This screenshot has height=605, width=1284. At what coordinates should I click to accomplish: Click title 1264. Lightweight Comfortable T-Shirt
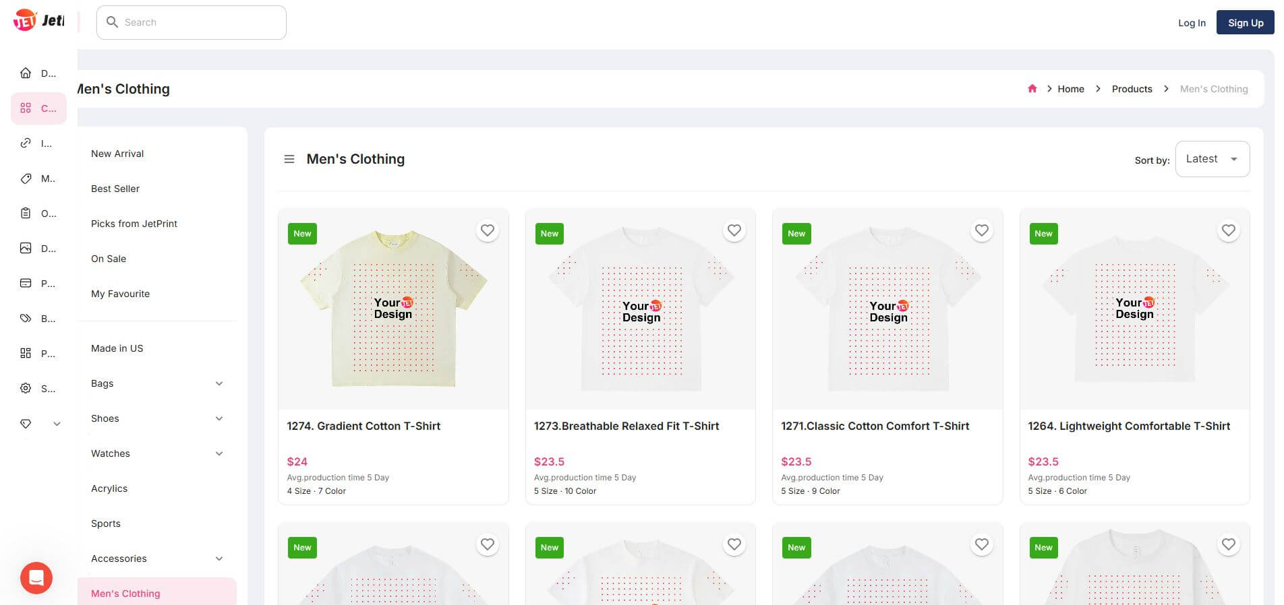tap(1129, 426)
